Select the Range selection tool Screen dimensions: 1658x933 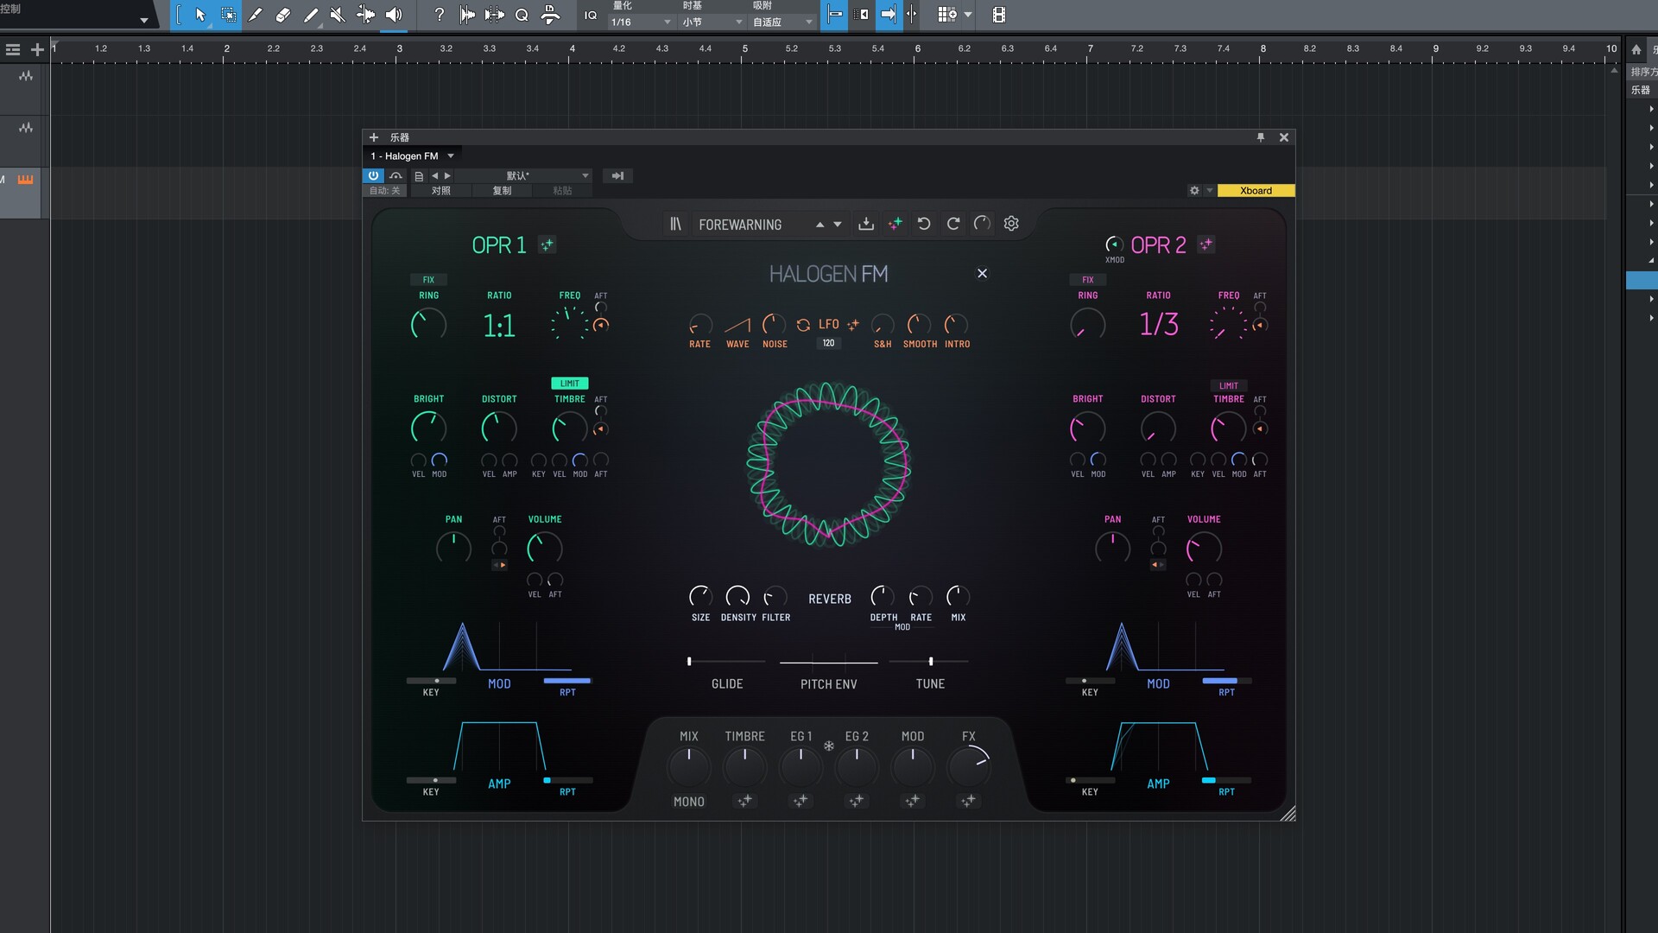point(228,15)
